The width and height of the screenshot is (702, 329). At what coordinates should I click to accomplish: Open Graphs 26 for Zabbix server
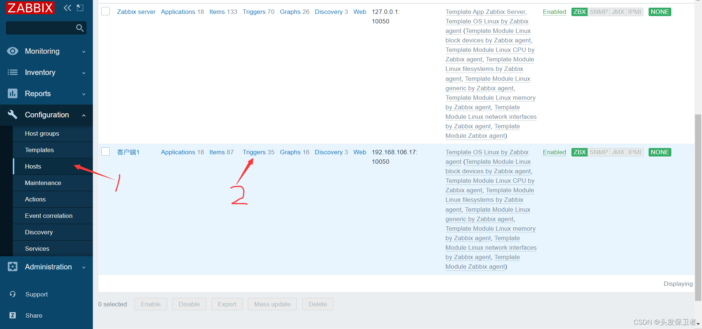click(290, 12)
